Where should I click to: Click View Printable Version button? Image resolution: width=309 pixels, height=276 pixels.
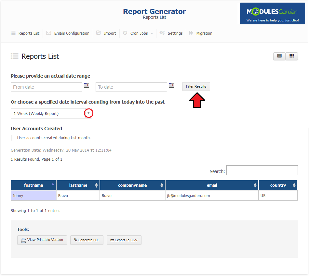click(42, 240)
